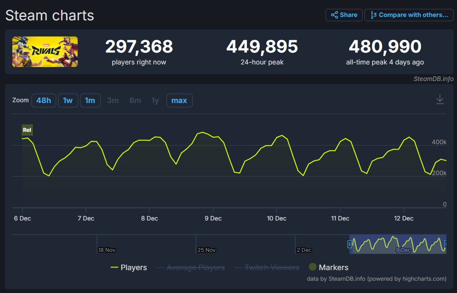Click the 449,895 24-hour peak value
This screenshot has height=293, width=457.
click(x=262, y=47)
